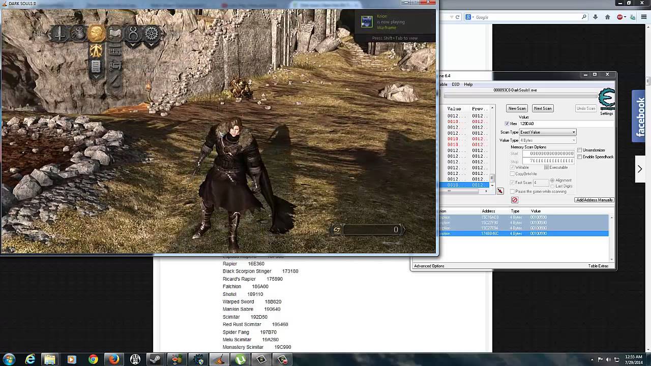This screenshot has width=651, height=366.
Task: Click the Undo Scan button
Action: click(x=585, y=108)
